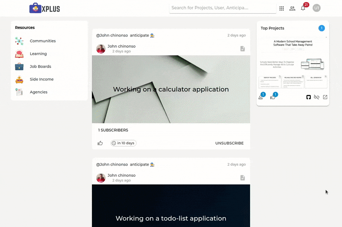Click '2 days ago' timestamp atop calculator post
This screenshot has width=342, height=227.
click(x=237, y=35)
